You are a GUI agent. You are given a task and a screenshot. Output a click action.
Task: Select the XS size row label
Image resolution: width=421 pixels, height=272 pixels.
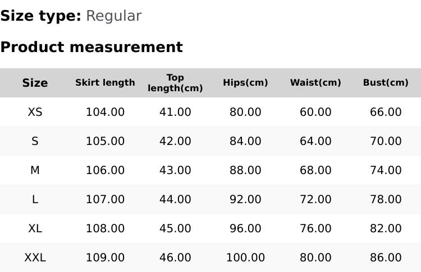(35, 112)
